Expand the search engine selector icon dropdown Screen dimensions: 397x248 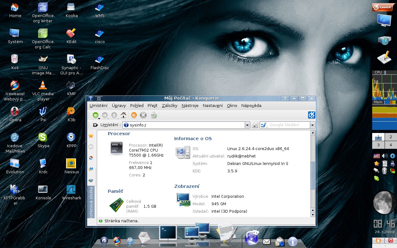pyautogui.click(x=264, y=125)
